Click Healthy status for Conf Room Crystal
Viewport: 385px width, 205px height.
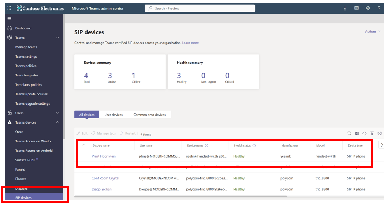[x=239, y=178]
